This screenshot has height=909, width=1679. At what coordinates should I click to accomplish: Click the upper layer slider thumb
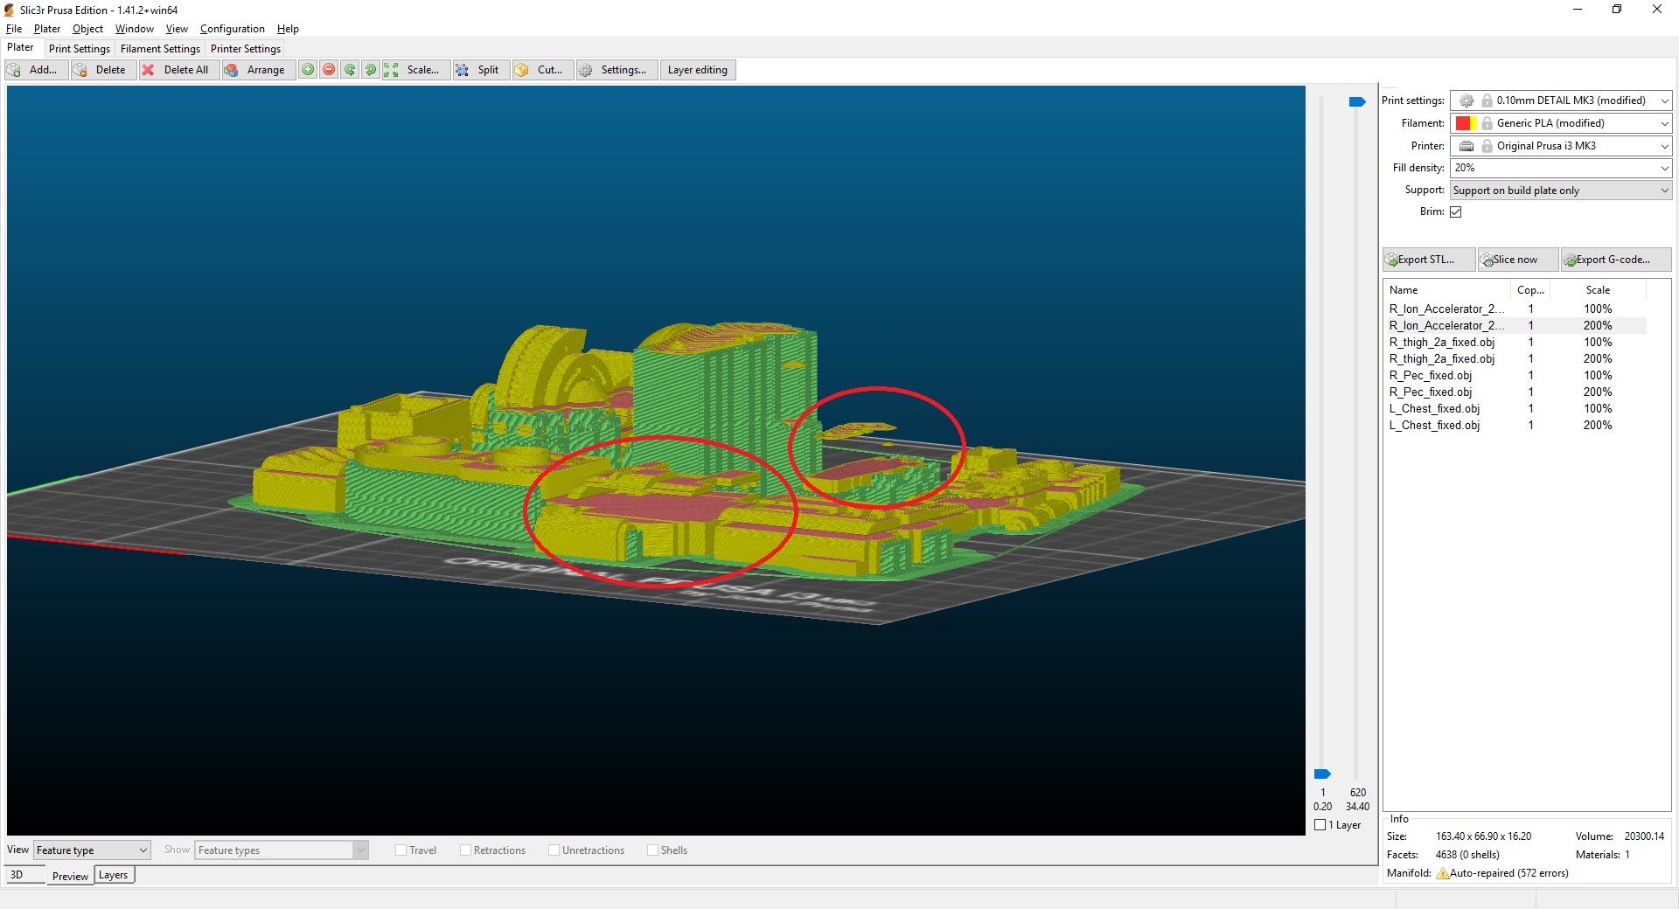coord(1357,102)
